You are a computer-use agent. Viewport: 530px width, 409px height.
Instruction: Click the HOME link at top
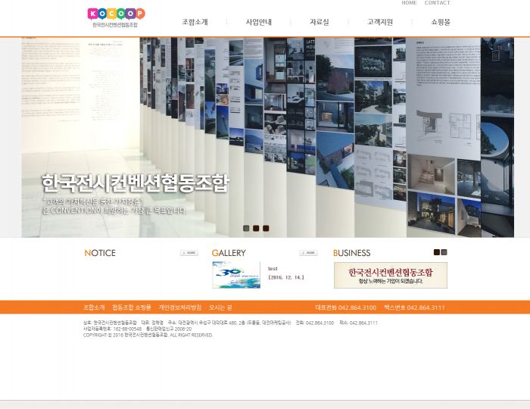click(x=409, y=3)
